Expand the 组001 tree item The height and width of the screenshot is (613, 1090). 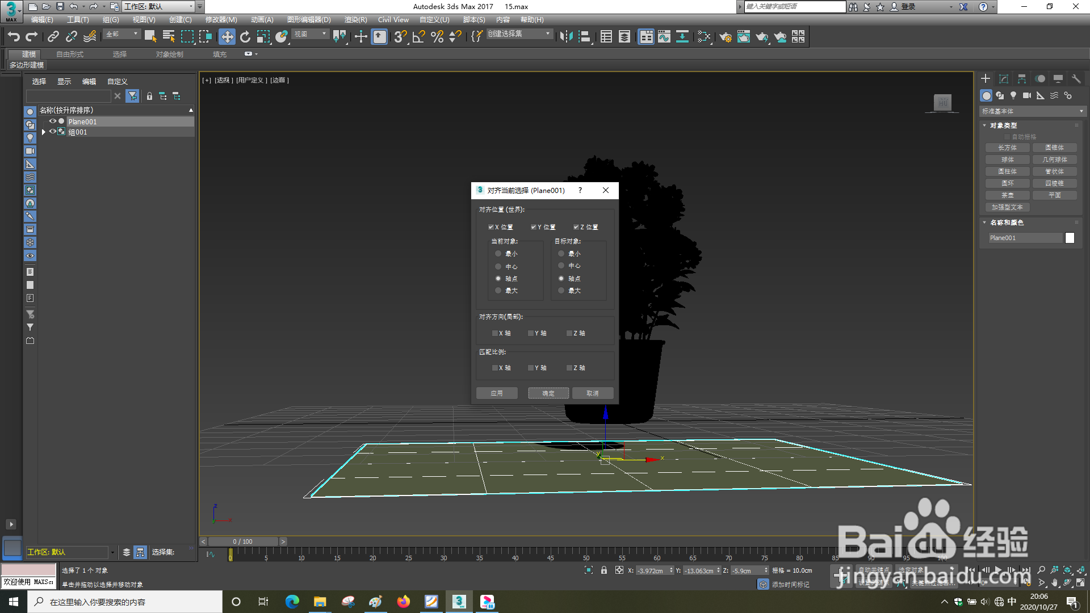(44, 132)
